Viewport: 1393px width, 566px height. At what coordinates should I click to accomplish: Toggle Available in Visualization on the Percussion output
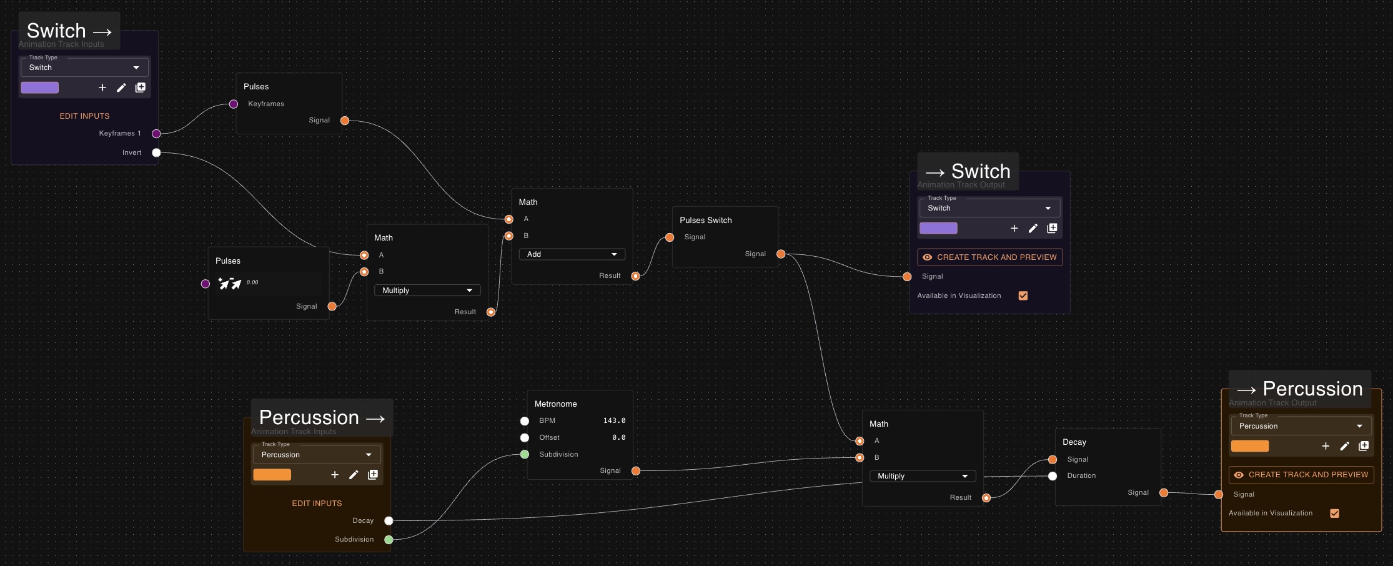pyautogui.click(x=1334, y=513)
